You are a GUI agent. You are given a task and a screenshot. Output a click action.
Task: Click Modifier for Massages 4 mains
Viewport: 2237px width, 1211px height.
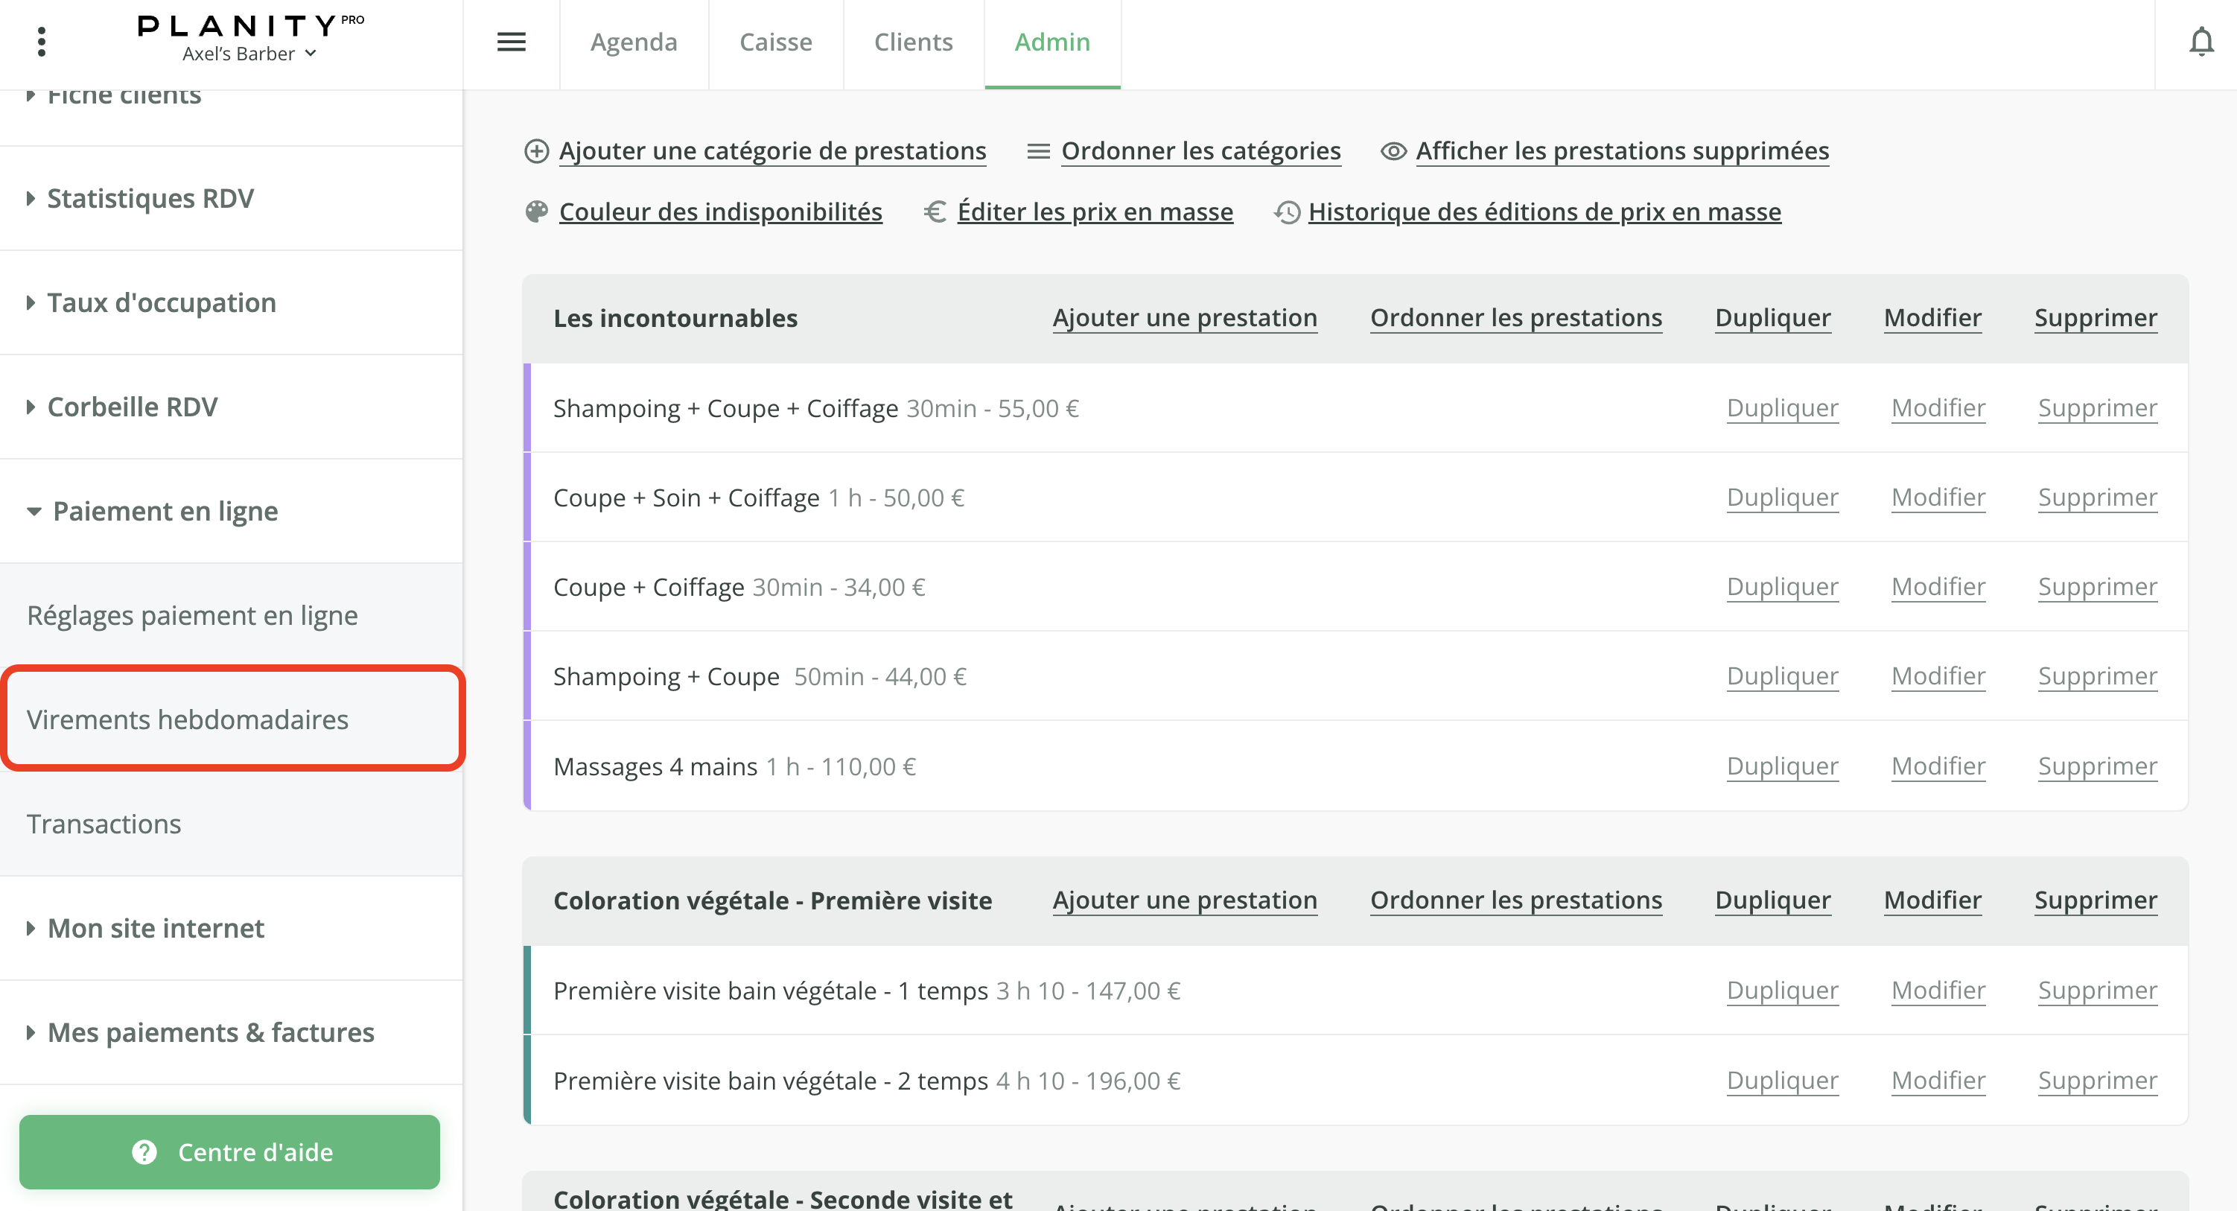(1938, 766)
